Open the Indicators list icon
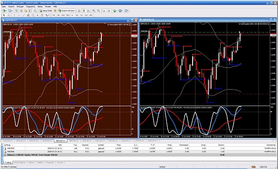 114,11
